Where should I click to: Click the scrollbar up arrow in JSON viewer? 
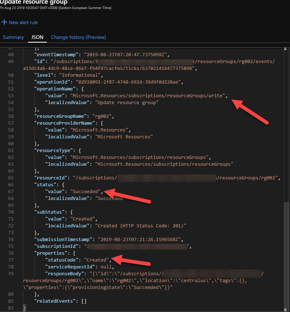[x=286, y=49]
